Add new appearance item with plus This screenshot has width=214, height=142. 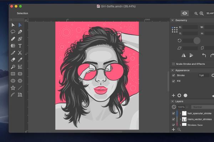[173, 95]
